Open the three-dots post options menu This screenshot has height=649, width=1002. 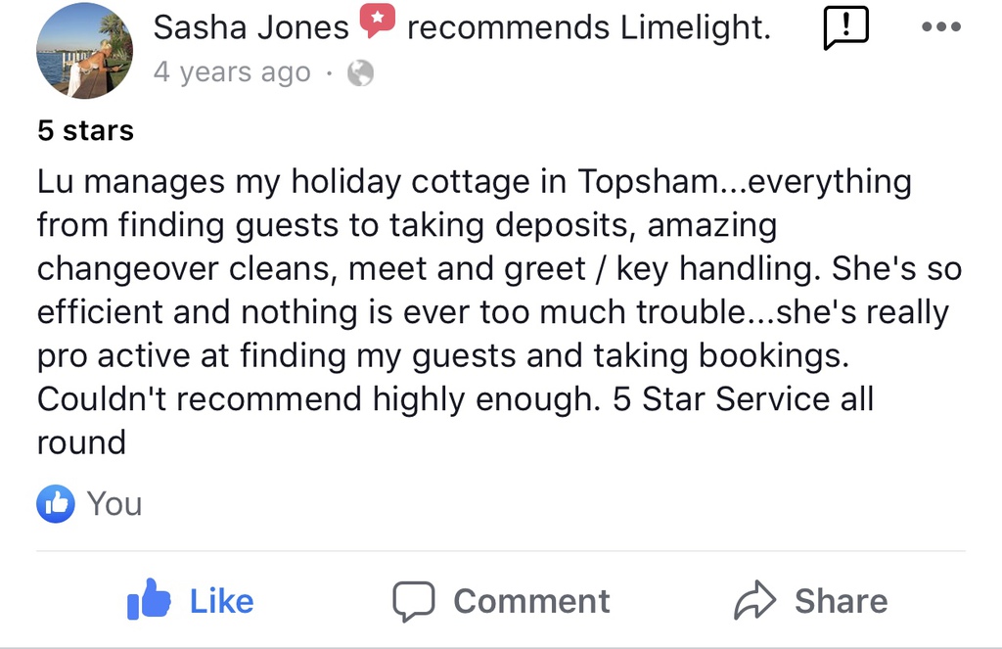pos(941,28)
